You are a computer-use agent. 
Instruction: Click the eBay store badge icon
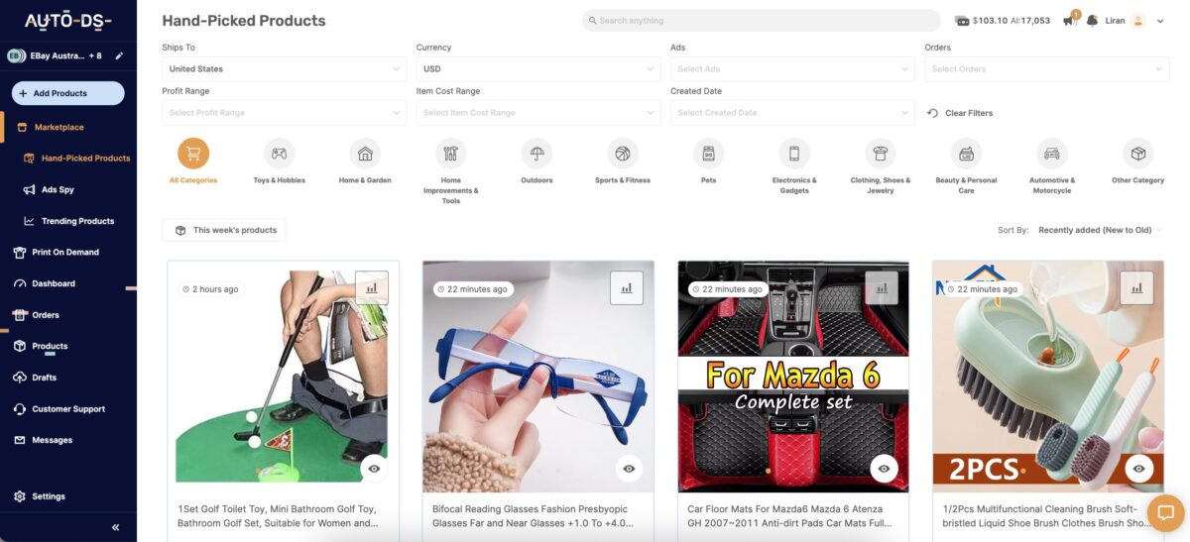(x=17, y=55)
